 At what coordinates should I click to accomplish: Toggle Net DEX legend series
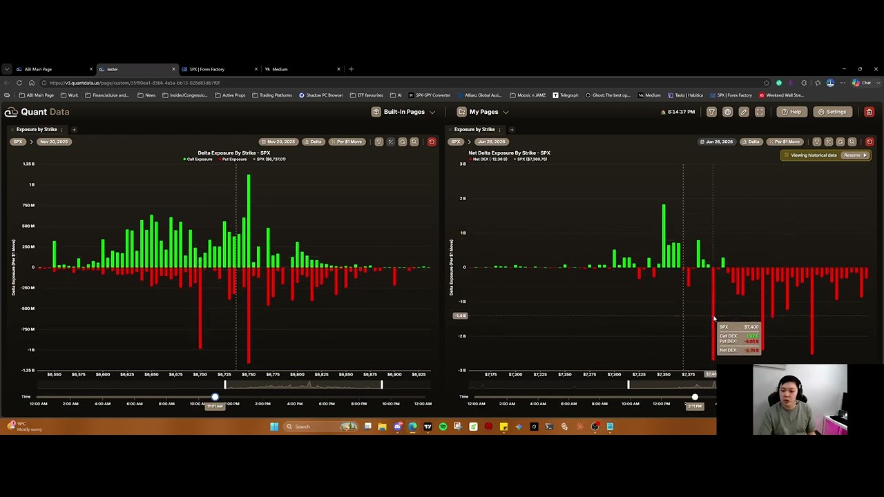(488, 159)
